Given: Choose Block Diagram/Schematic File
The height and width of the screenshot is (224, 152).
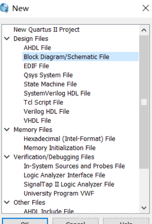Looking at the screenshot, I should [80, 57].
